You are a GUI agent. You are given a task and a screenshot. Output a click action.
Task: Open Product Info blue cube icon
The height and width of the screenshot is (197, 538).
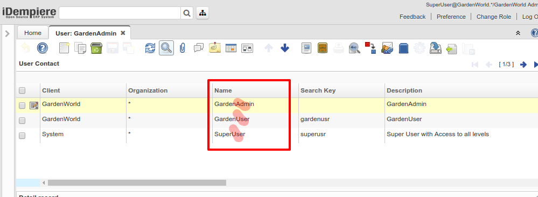(x=403, y=48)
